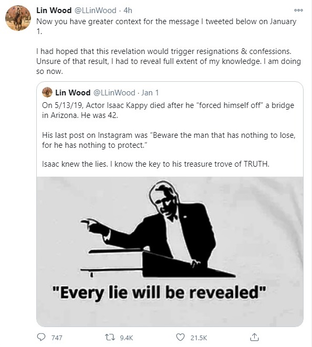Retweet this post using the arrows icon
Screen dimensions: 312x347
[110, 337]
